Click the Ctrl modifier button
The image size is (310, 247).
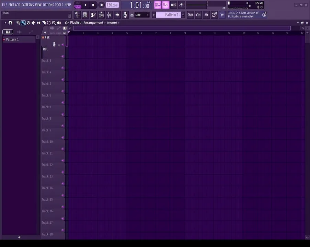click(198, 15)
